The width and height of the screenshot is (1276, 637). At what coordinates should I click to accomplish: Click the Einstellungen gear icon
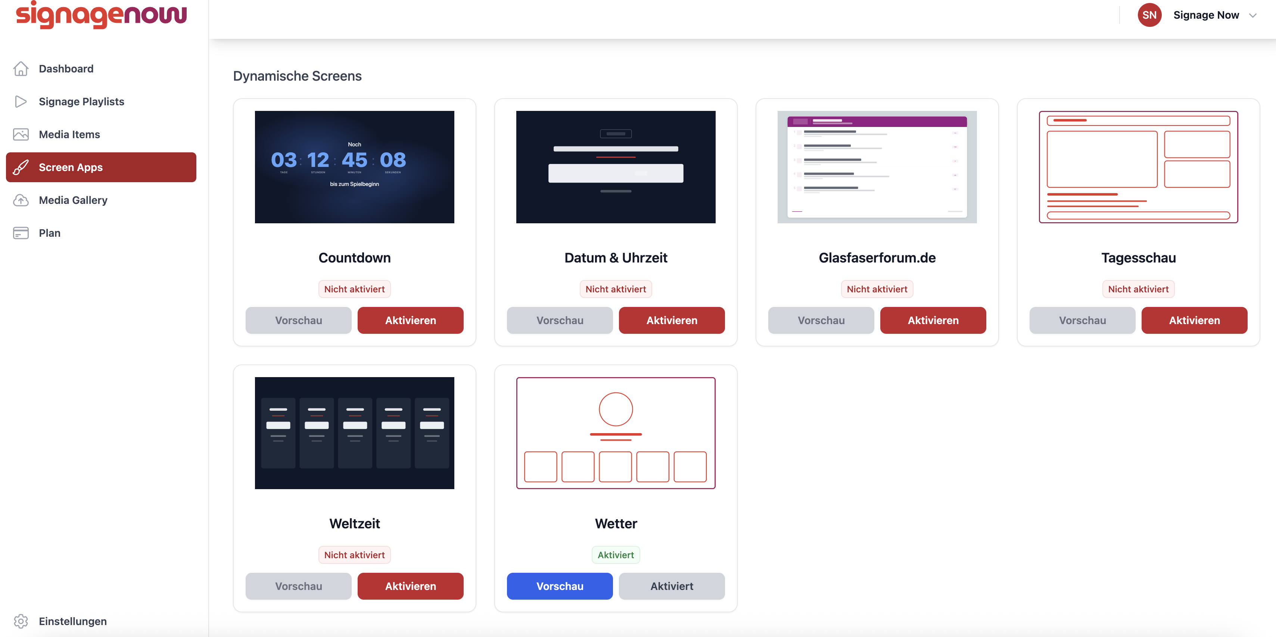coord(21,621)
